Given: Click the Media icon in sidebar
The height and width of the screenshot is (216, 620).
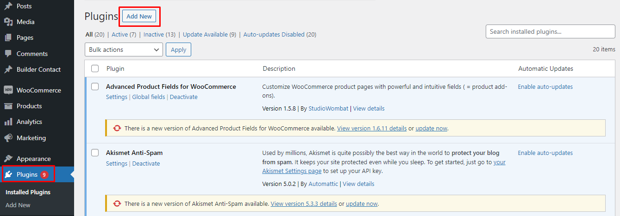Looking at the screenshot, I should [x=8, y=22].
